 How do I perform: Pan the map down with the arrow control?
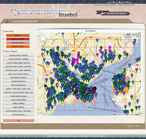tap(43, 40)
